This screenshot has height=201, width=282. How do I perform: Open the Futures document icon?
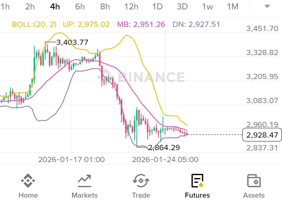(x=197, y=181)
